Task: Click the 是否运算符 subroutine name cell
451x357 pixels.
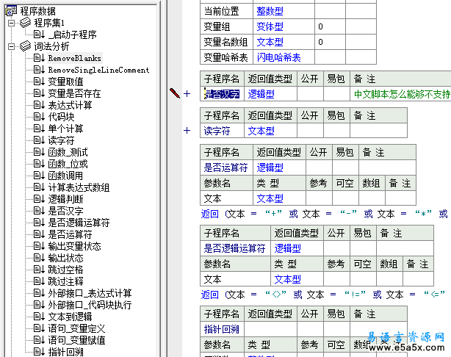Action: click(x=226, y=167)
